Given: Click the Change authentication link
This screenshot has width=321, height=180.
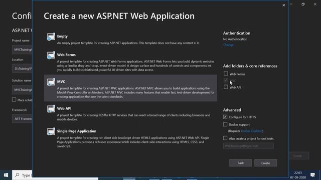Looking at the screenshot, I should point(228,44).
